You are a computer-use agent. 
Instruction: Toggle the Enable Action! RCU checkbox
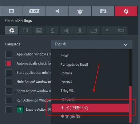pos(9,109)
